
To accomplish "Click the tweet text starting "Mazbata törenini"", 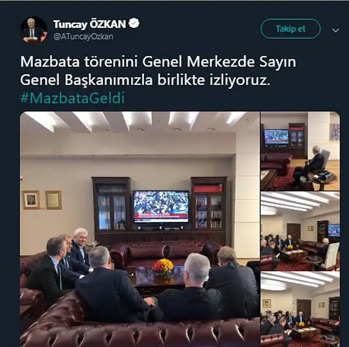I will click(158, 71).
